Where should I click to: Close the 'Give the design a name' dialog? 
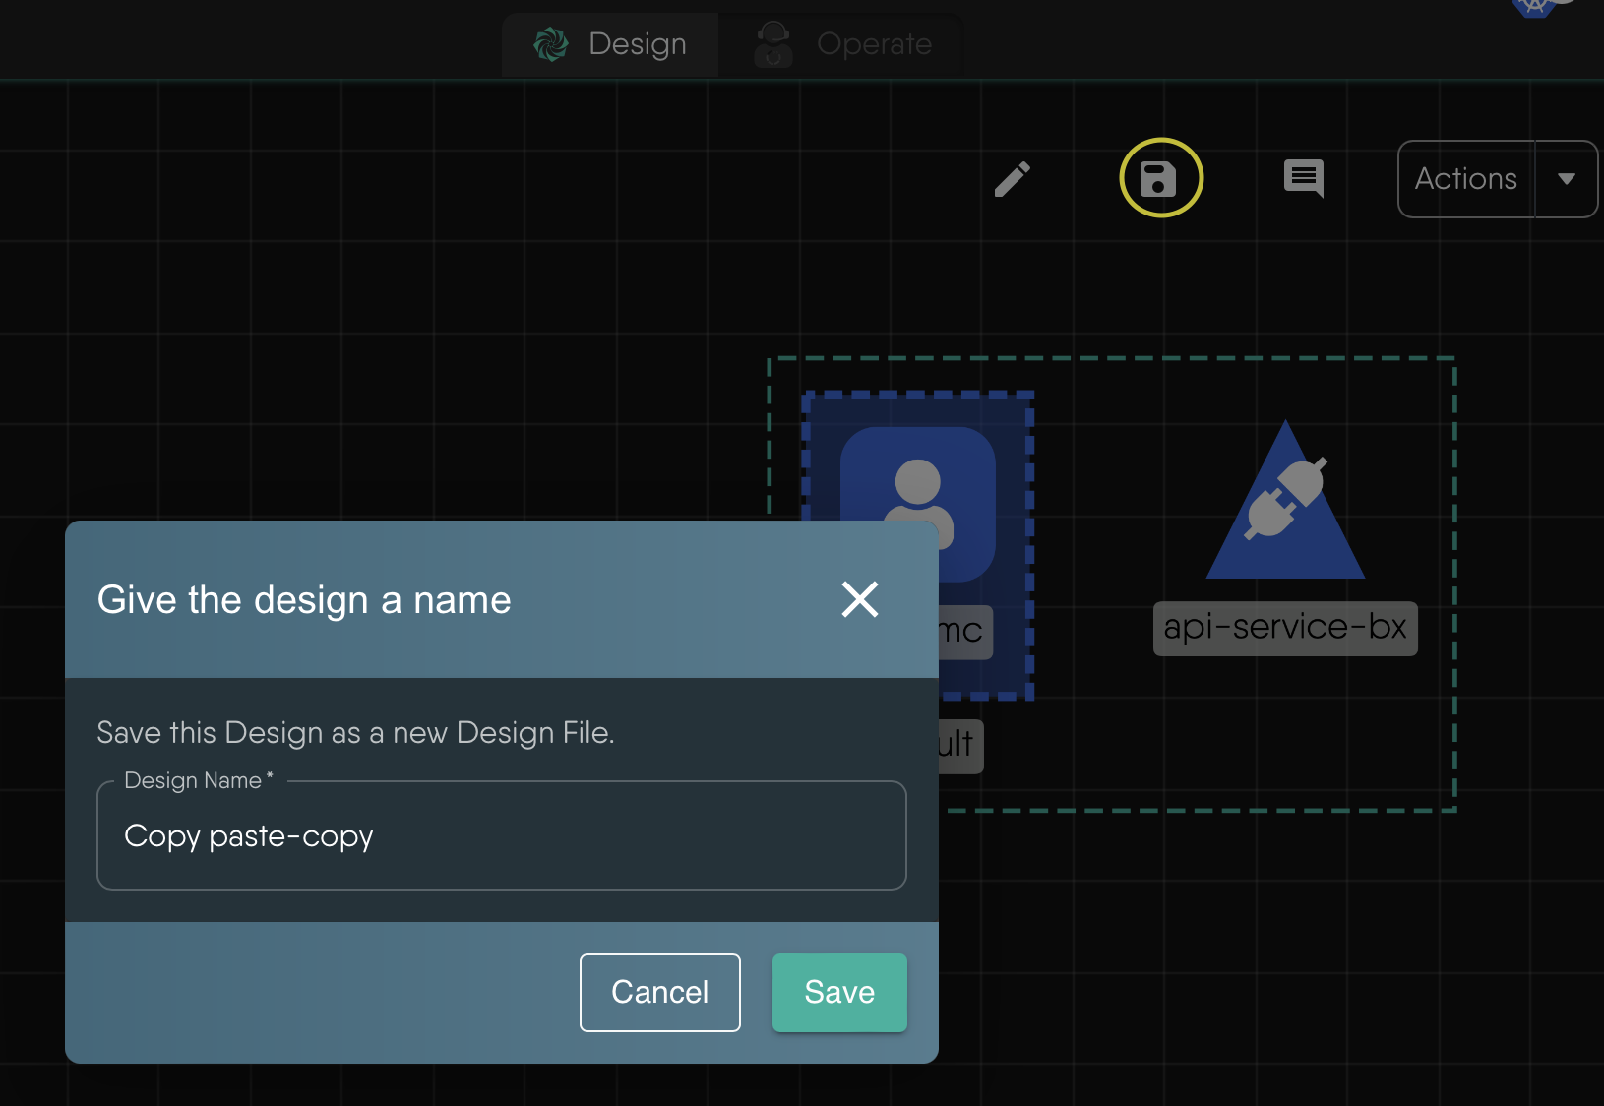[859, 599]
